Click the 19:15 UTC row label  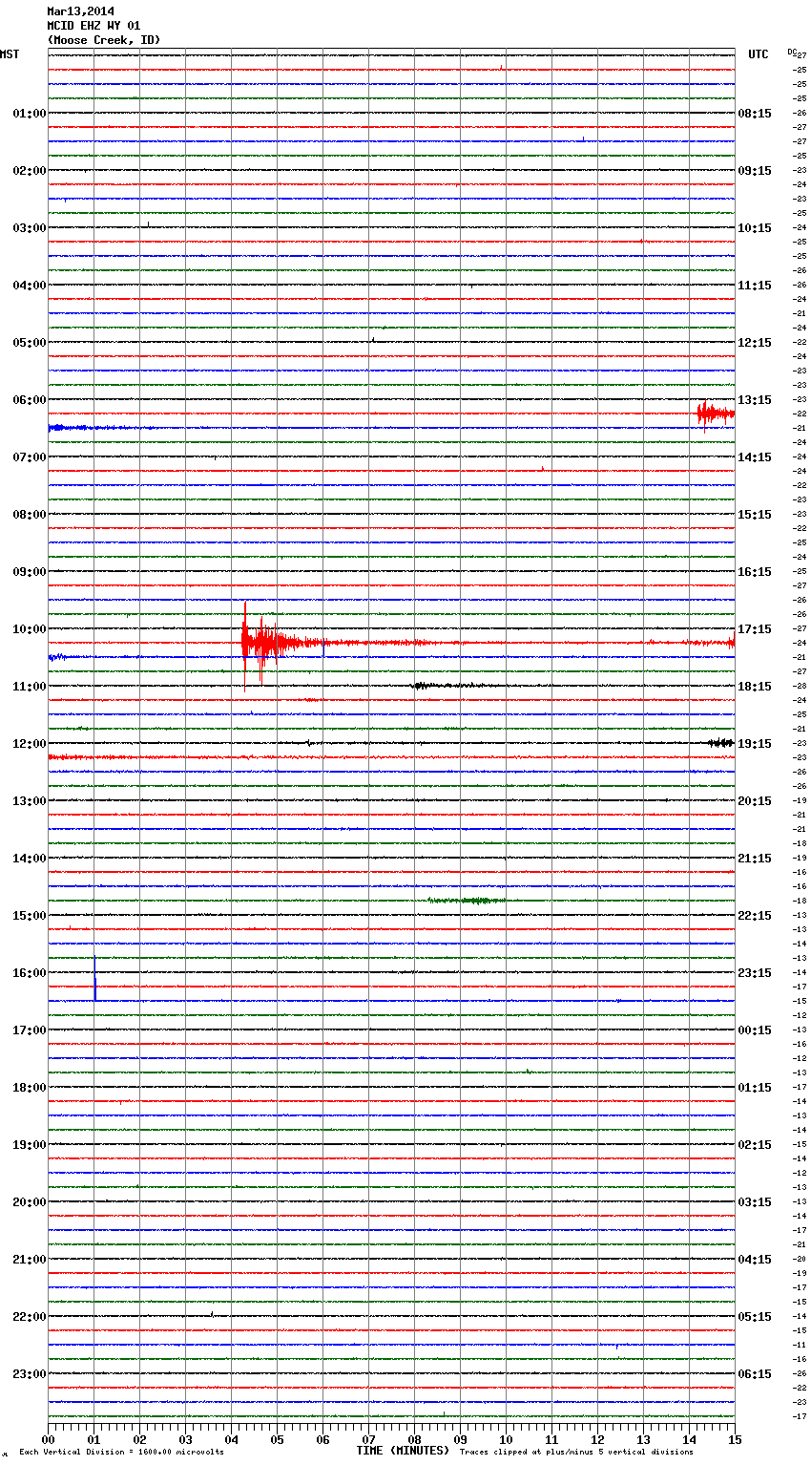point(755,744)
